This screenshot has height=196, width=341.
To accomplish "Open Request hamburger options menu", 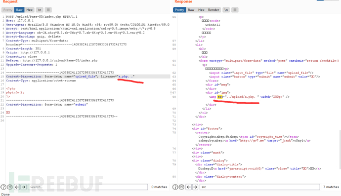I will point(48,10).
